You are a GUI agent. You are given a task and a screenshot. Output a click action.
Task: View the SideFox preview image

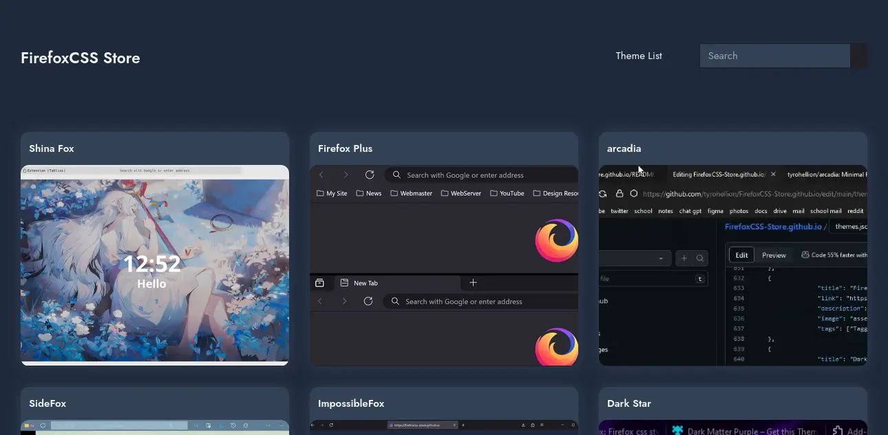155,427
